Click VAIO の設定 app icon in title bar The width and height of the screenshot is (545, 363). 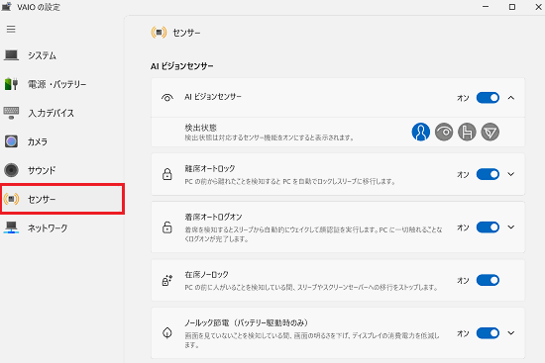(6, 7)
